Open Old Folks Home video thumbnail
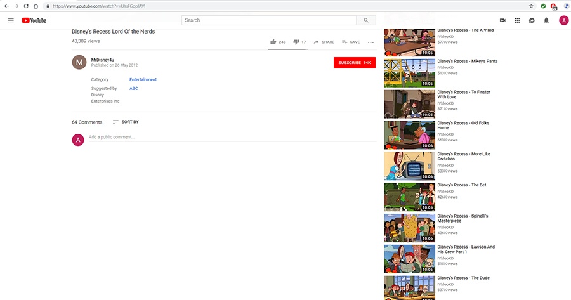 pyautogui.click(x=409, y=135)
